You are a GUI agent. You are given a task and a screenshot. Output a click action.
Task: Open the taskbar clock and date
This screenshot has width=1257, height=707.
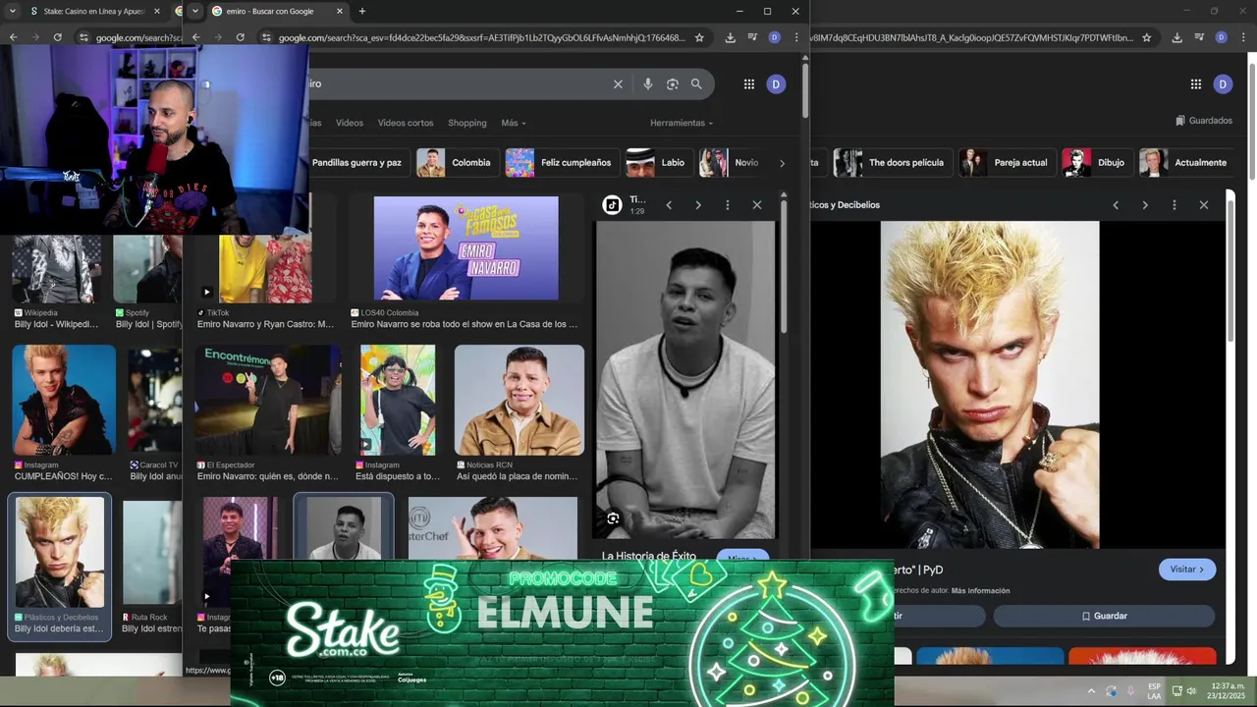click(1228, 691)
